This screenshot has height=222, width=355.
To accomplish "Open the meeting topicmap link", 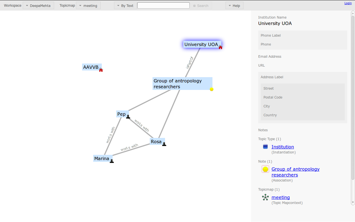I will tap(281, 197).
